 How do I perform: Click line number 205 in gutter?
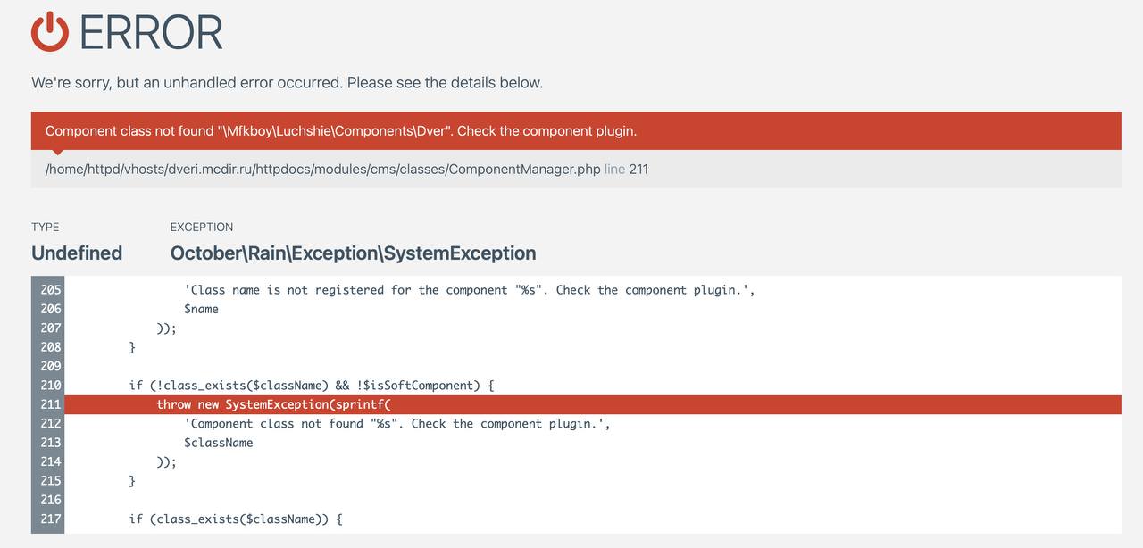tap(51, 290)
